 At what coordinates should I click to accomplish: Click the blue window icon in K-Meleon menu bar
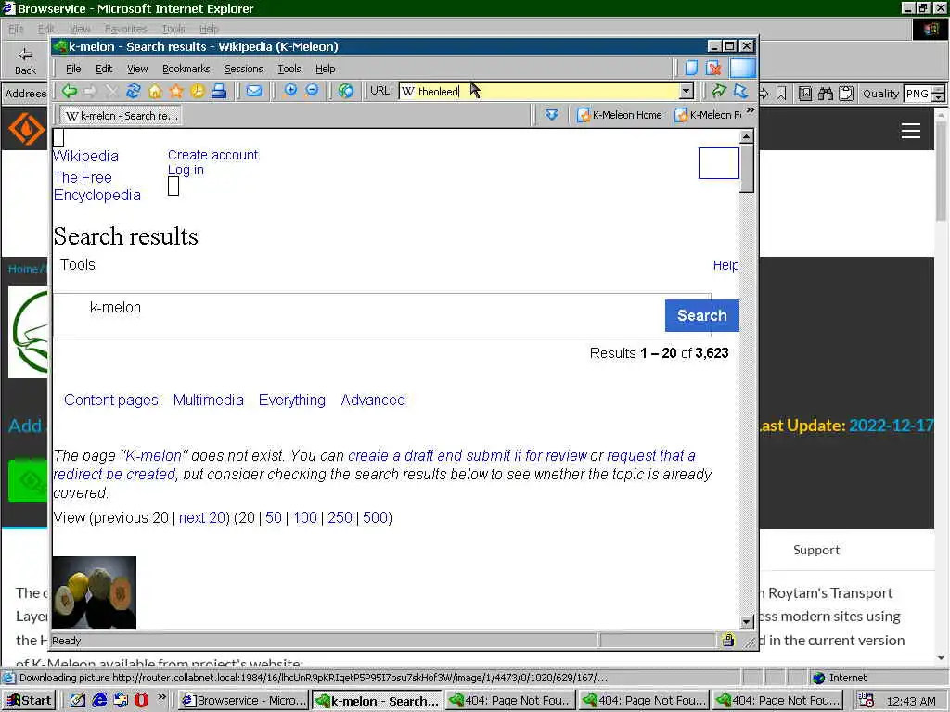tap(743, 68)
